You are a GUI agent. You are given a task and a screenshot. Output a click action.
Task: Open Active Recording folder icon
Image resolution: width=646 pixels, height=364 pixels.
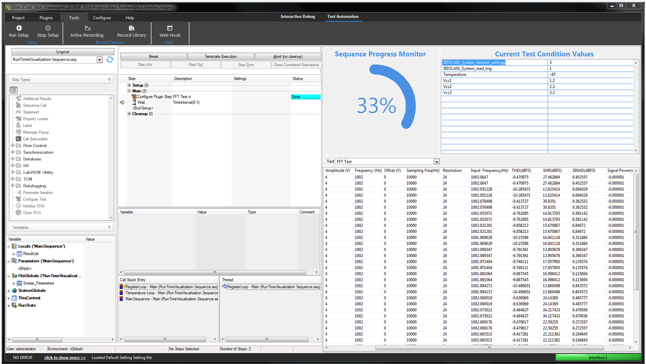click(87, 28)
